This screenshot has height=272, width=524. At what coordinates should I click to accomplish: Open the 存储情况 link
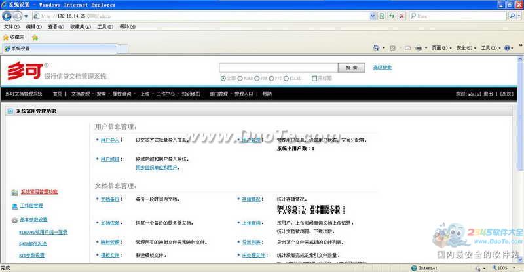(x=252, y=199)
